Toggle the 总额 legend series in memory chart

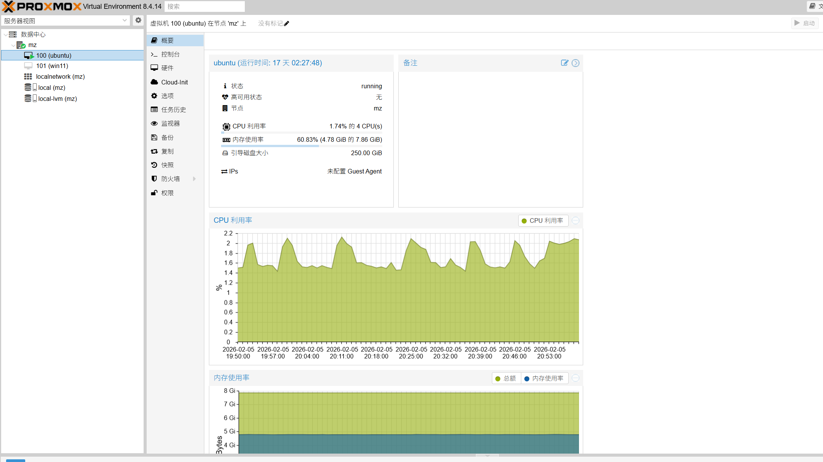tap(506, 378)
